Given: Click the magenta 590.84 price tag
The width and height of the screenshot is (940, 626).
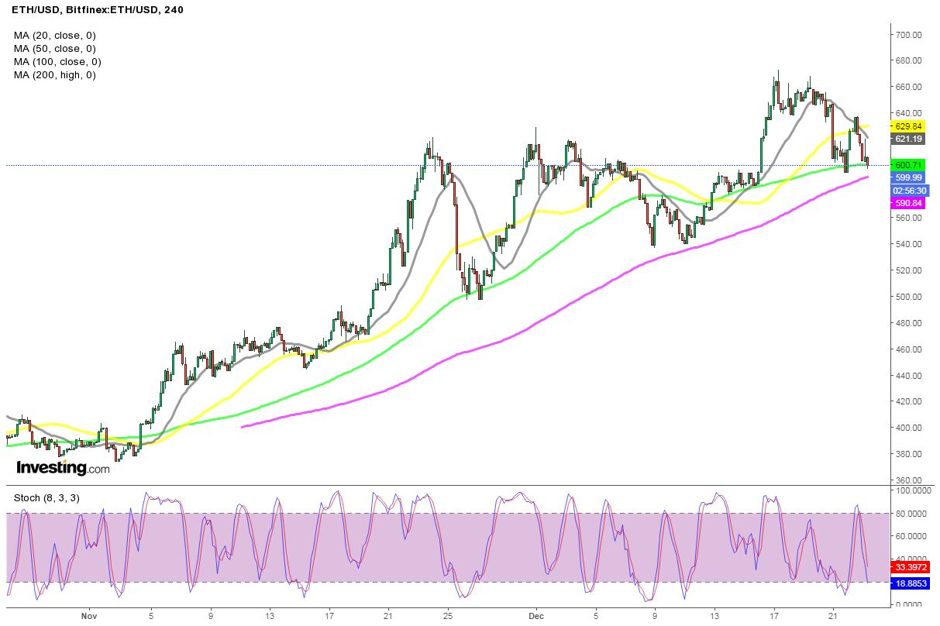Looking at the screenshot, I should [908, 202].
